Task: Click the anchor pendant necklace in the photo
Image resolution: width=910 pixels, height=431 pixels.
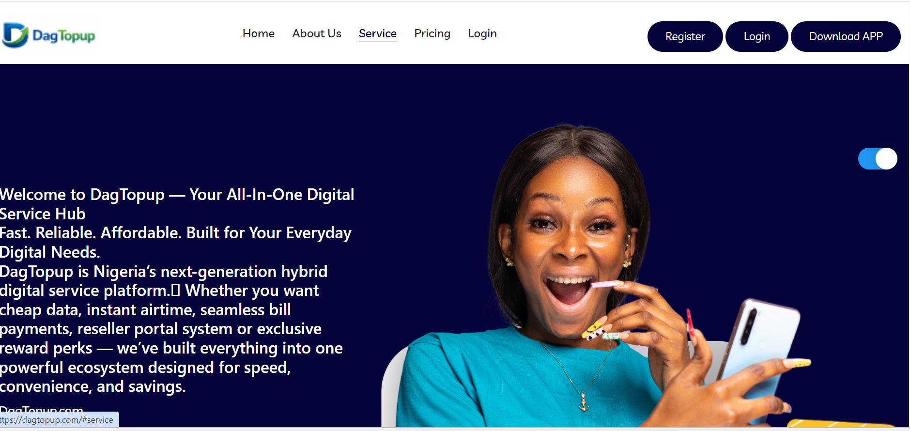Action: [584, 402]
